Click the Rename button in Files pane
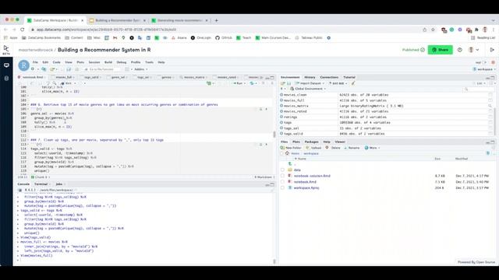499x280 pixels. 352,148
